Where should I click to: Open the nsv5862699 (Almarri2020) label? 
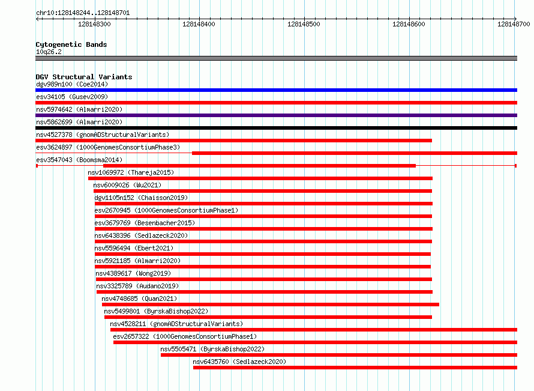pyautogui.click(x=79, y=122)
